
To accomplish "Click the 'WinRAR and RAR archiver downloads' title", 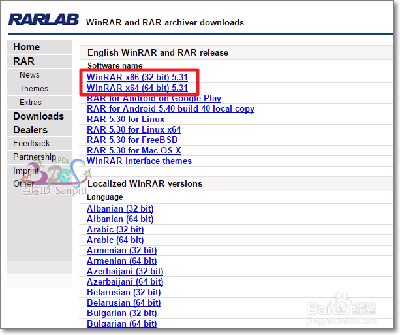I will pyautogui.click(x=165, y=22).
